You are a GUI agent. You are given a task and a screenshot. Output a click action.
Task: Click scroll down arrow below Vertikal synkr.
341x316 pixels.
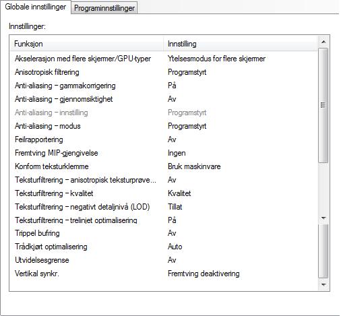pos(323,285)
